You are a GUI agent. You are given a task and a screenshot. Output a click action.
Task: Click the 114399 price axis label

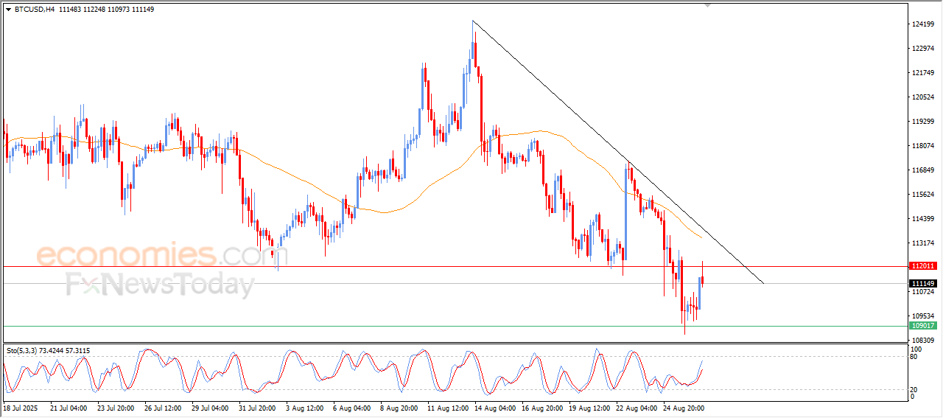[x=923, y=219]
